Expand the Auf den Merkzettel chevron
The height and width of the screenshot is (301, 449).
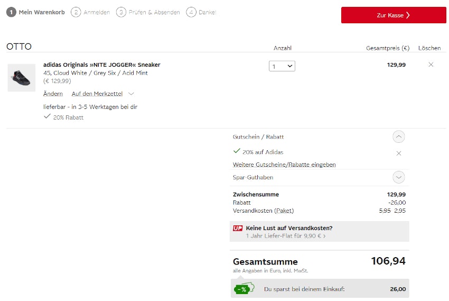pyautogui.click(x=131, y=94)
